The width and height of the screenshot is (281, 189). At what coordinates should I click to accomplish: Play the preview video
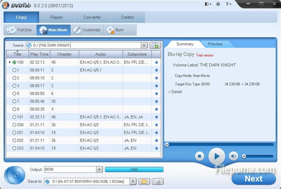[217, 156]
